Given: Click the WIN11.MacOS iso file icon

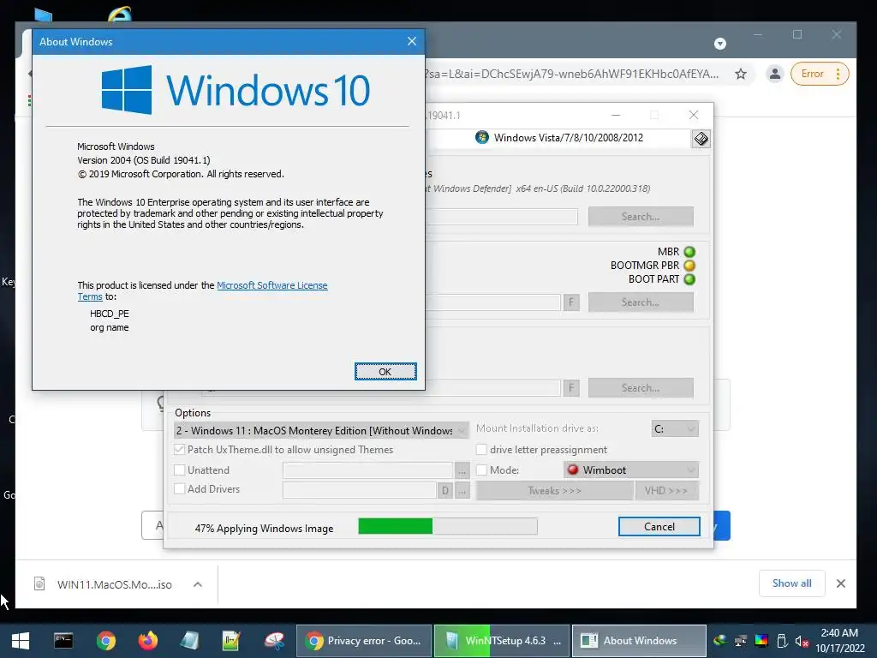Looking at the screenshot, I should click(39, 584).
